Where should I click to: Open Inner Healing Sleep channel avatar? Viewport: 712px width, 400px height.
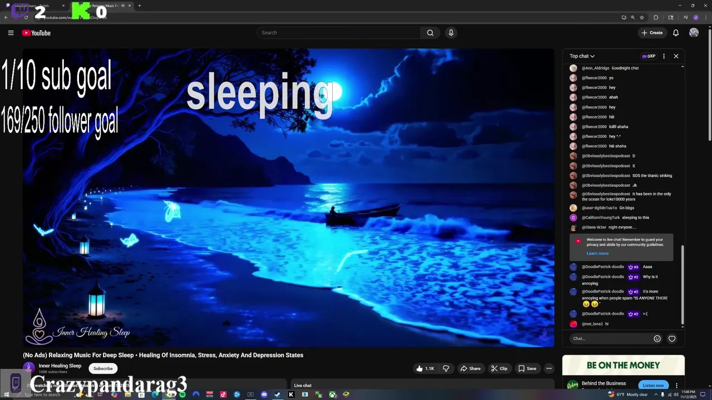[x=28, y=368]
